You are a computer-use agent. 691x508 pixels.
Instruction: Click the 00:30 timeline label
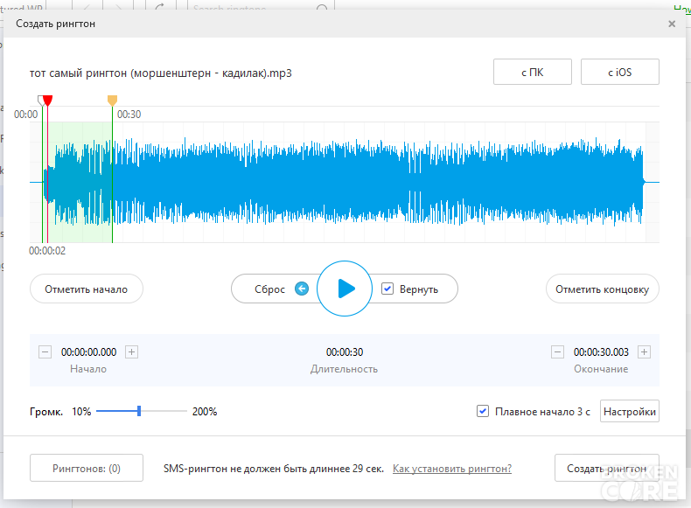click(129, 115)
